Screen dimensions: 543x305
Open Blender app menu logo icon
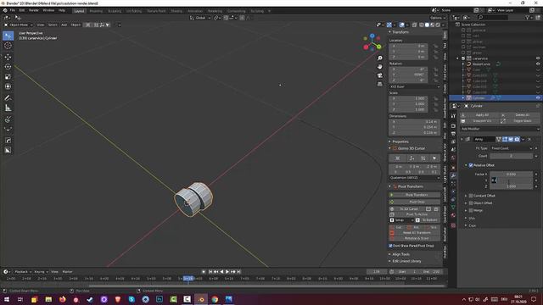pyautogui.click(x=5, y=10)
